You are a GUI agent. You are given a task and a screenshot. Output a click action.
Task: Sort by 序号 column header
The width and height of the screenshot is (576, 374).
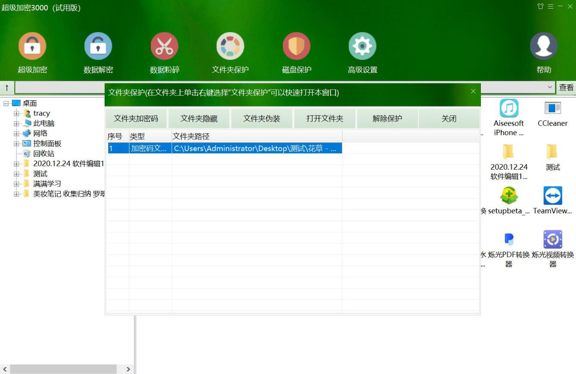pos(117,136)
